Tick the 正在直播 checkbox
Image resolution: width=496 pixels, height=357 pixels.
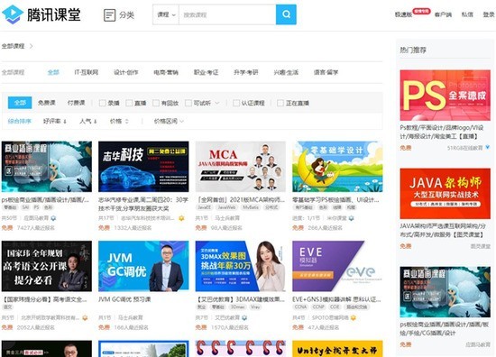click(280, 103)
